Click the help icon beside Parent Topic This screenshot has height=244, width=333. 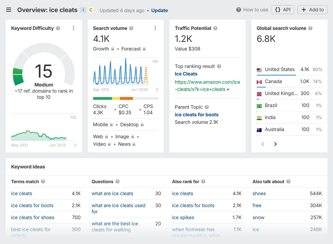click(207, 107)
